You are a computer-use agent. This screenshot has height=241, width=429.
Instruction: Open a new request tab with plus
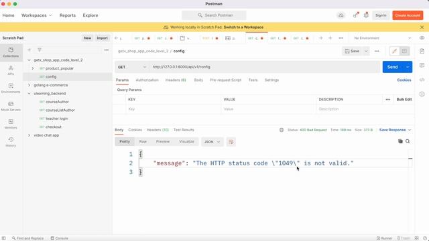tap(330, 38)
